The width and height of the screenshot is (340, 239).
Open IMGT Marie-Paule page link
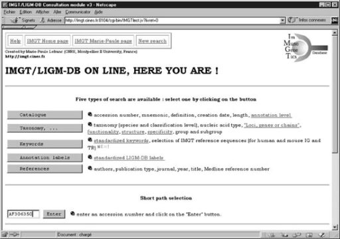[103, 41]
